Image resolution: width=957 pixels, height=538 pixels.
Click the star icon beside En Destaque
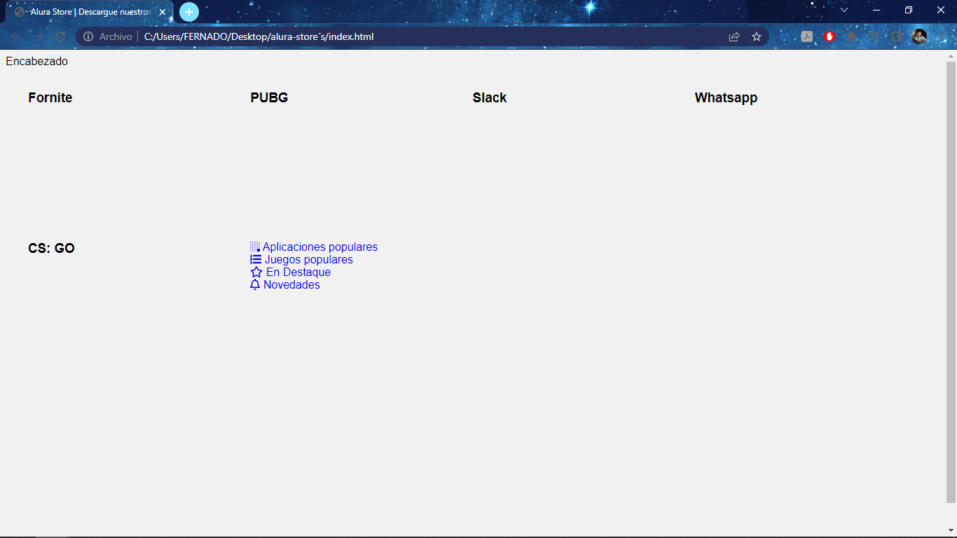coord(256,272)
